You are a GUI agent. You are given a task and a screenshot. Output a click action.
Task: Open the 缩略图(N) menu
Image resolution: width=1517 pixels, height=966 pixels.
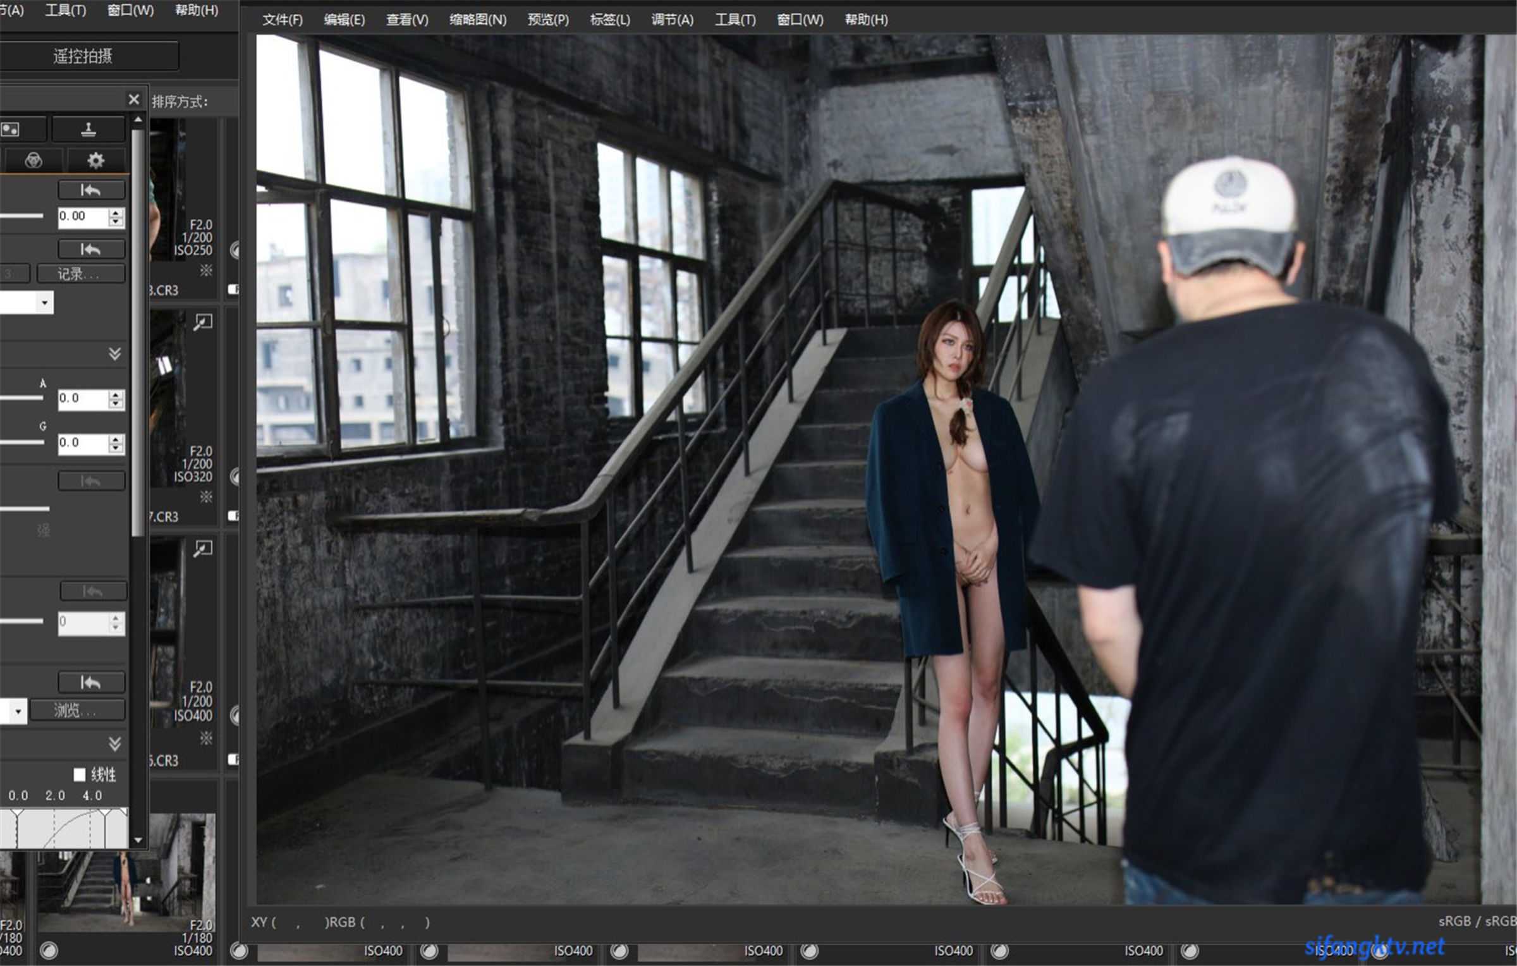click(477, 20)
